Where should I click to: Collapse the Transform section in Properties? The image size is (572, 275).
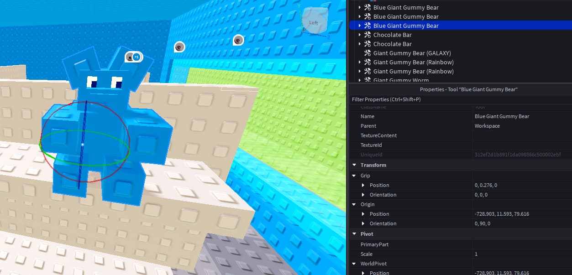click(x=354, y=165)
